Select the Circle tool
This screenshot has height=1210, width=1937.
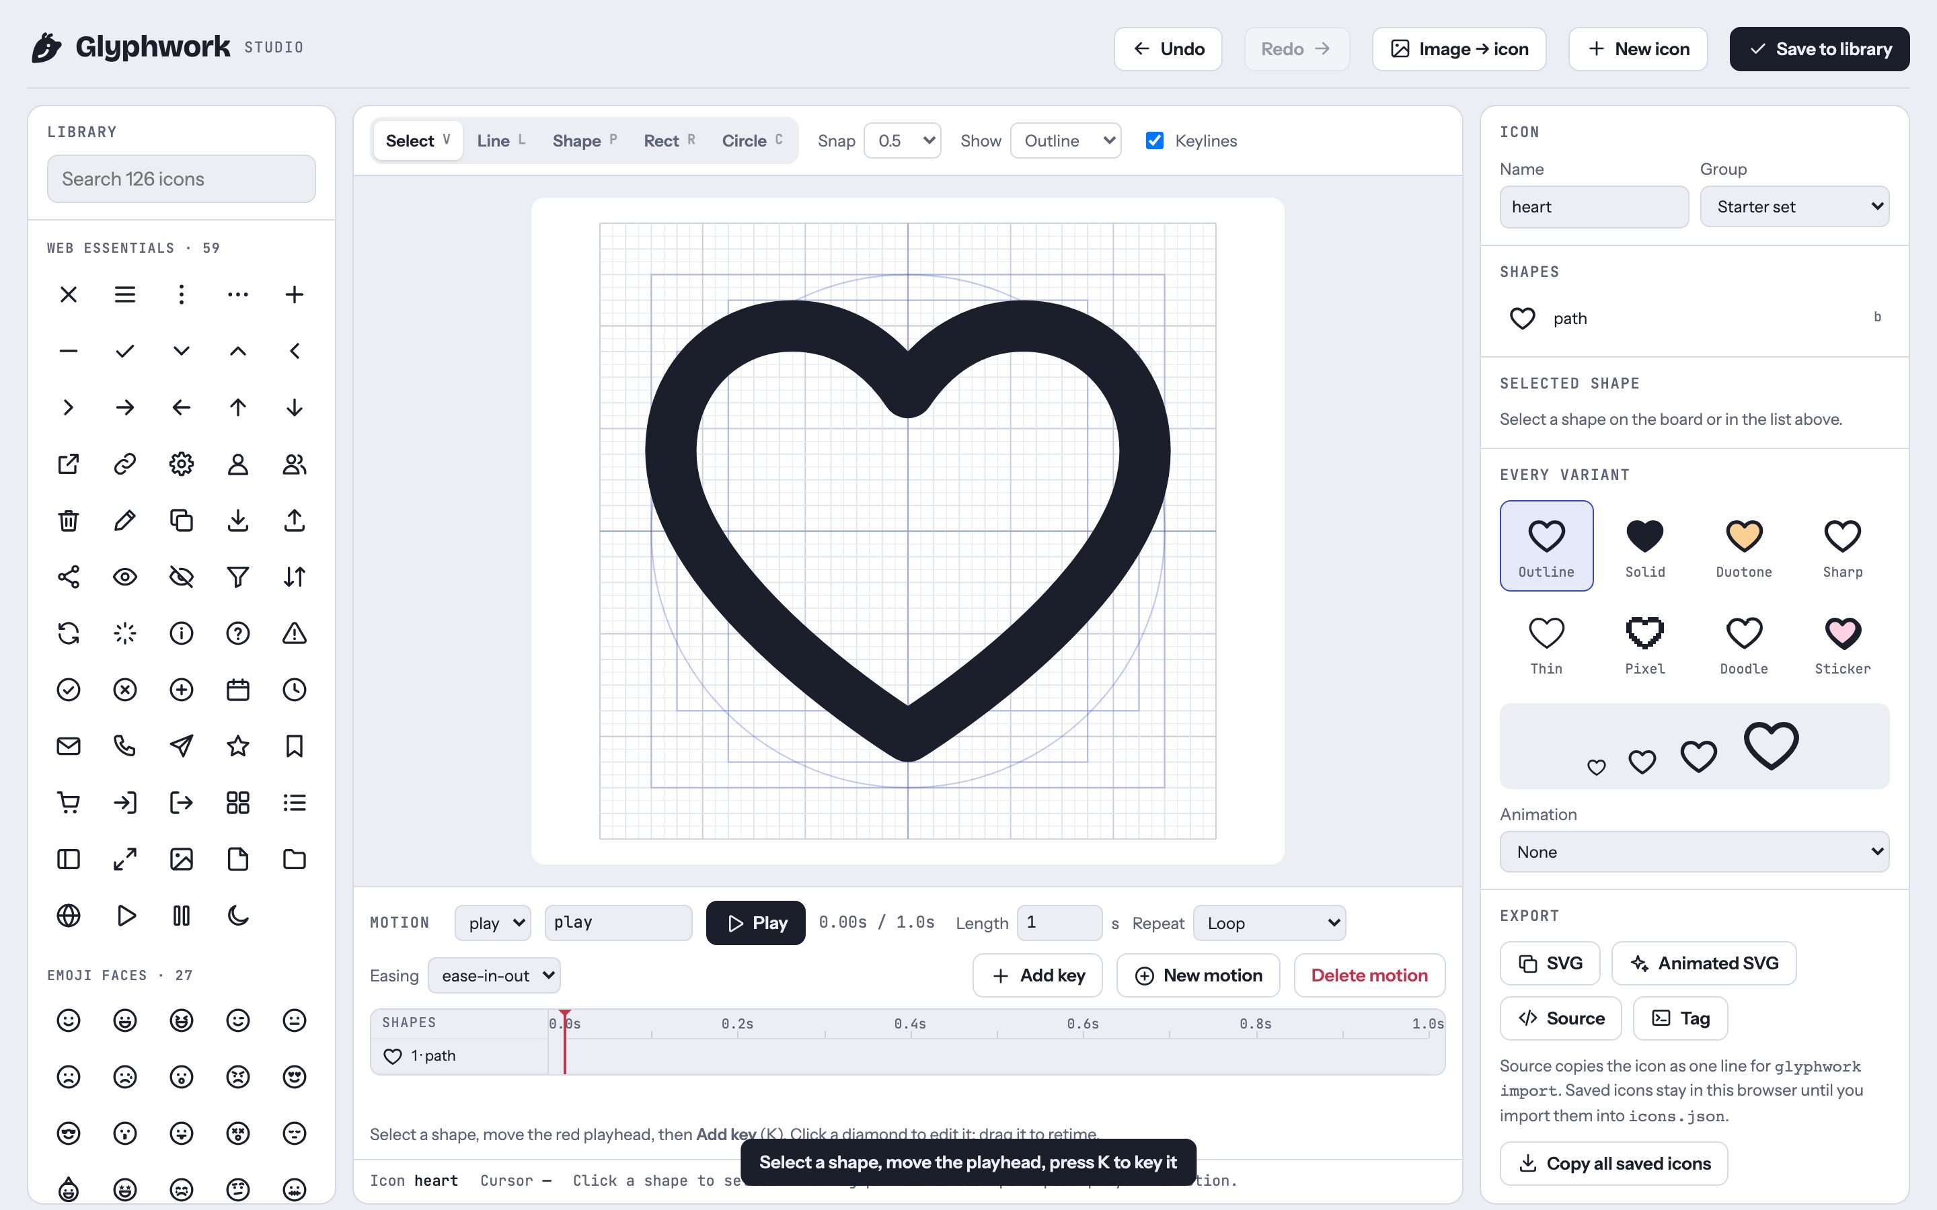click(753, 141)
